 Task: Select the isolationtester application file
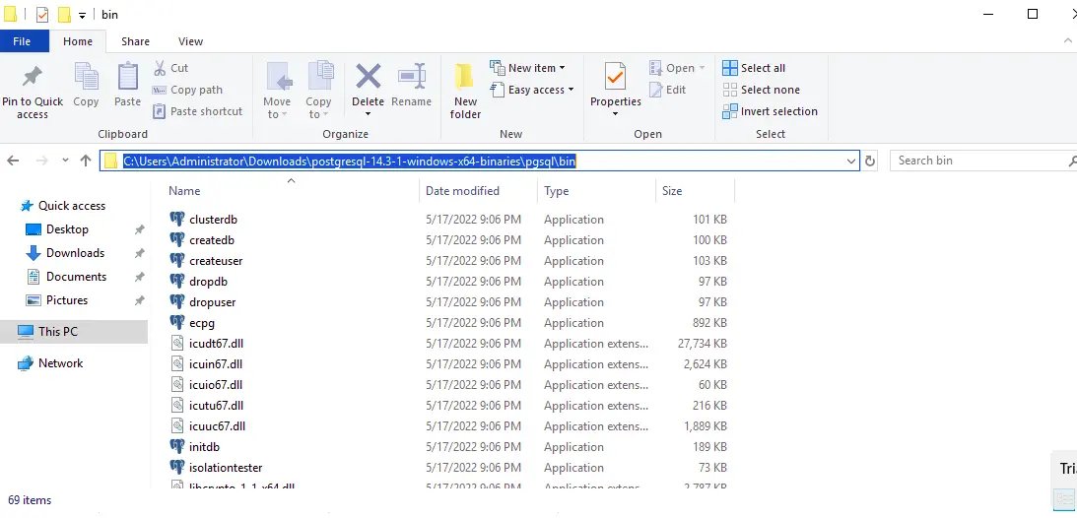(226, 467)
